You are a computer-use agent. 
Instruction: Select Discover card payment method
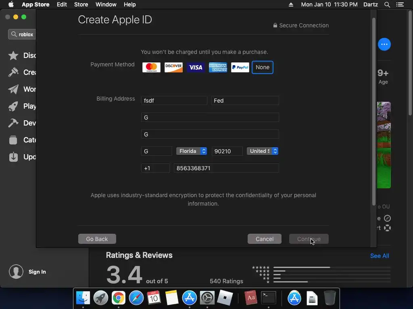[173, 68]
